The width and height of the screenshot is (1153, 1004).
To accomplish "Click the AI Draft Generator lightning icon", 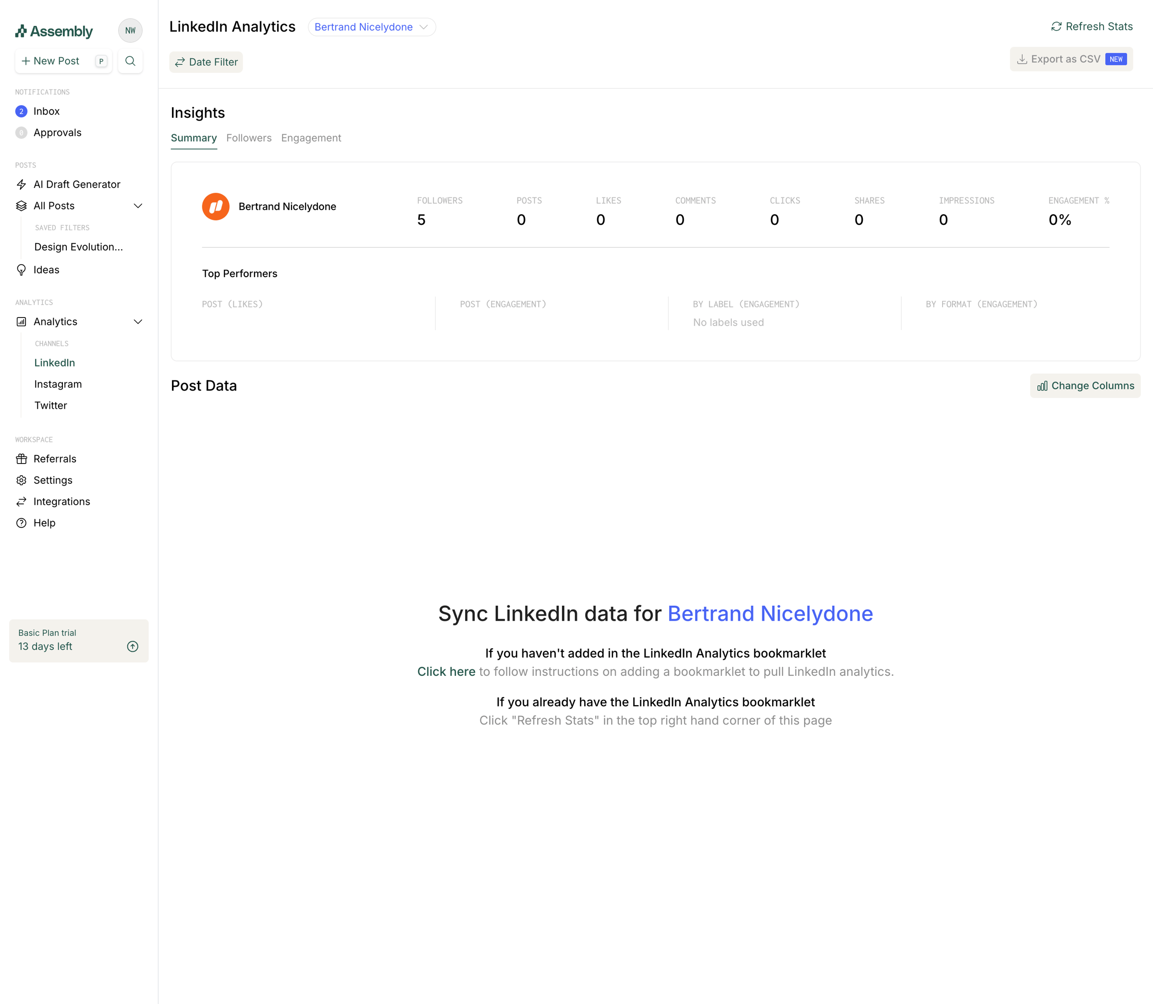I will [21, 184].
